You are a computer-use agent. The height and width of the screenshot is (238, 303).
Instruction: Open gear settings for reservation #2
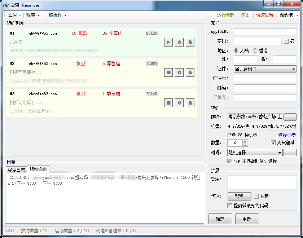coord(179,72)
